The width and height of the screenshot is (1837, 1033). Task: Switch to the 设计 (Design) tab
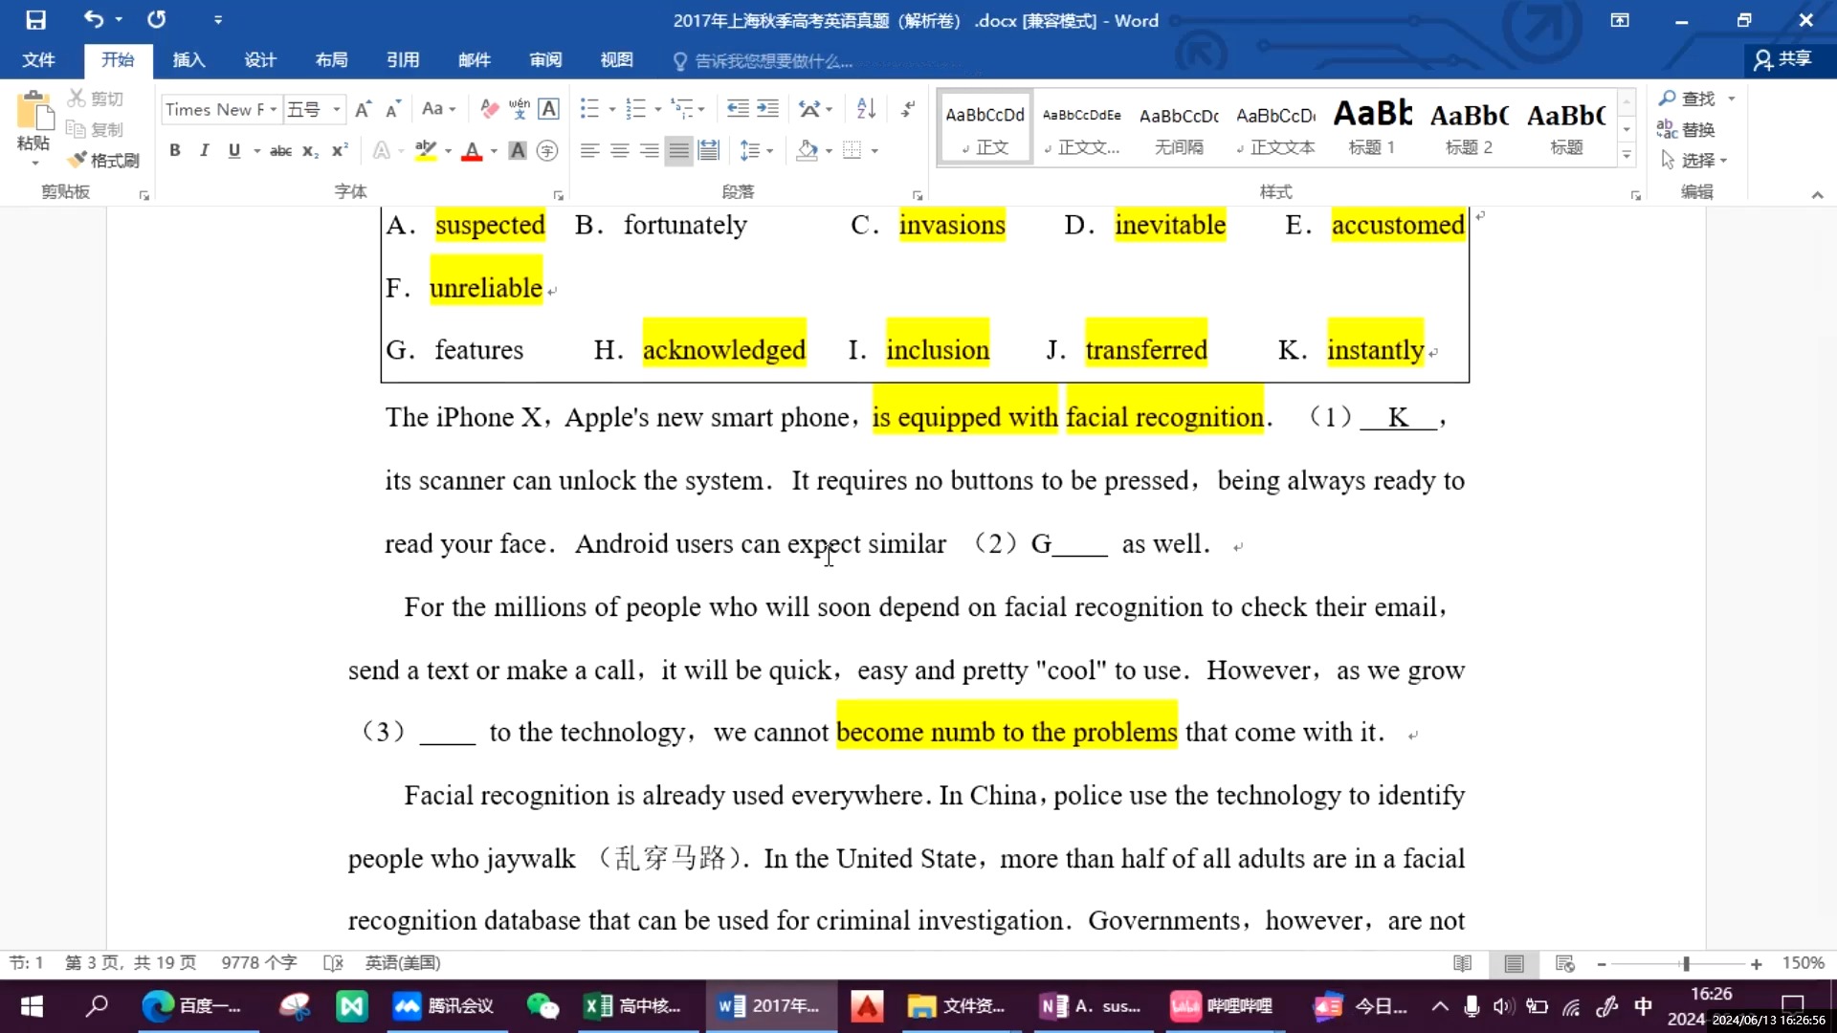pos(260,60)
